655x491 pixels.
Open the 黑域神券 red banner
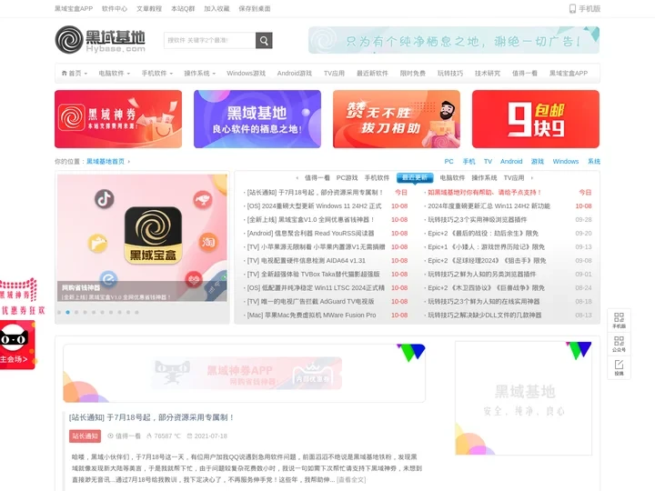tap(118, 119)
